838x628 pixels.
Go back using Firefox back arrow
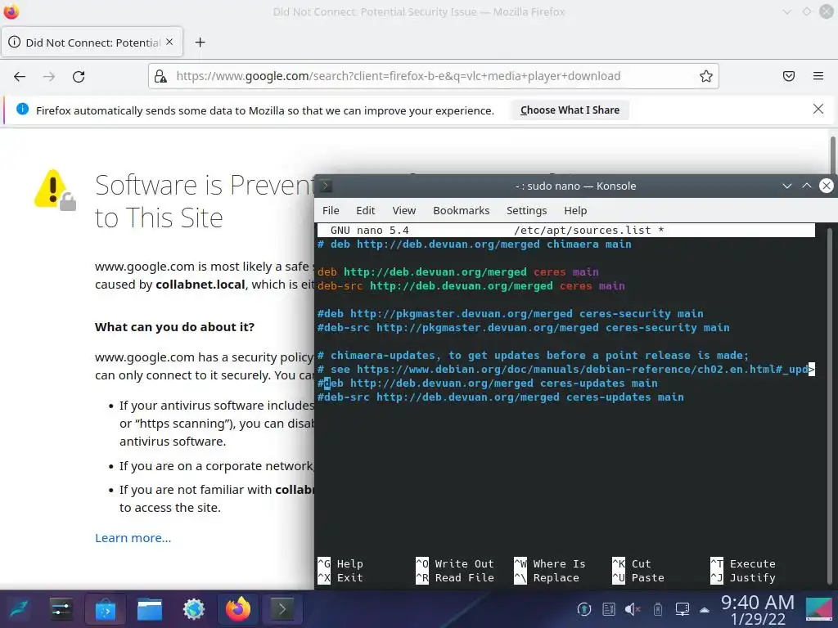click(x=20, y=76)
